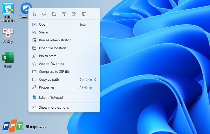Pin the app to Start
210x134 pixels.
point(48,56)
